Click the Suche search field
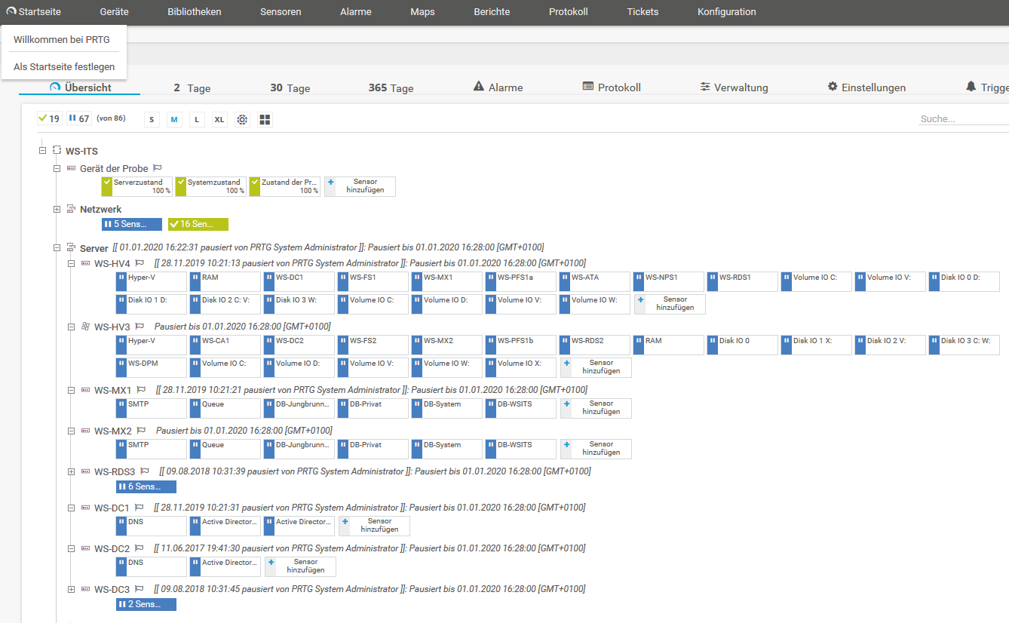 (964, 118)
